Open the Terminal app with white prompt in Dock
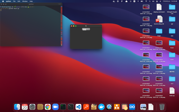Image resolution: width=179 pixels, height=112 pixels. pyautogui.click(x=71, y=107)
